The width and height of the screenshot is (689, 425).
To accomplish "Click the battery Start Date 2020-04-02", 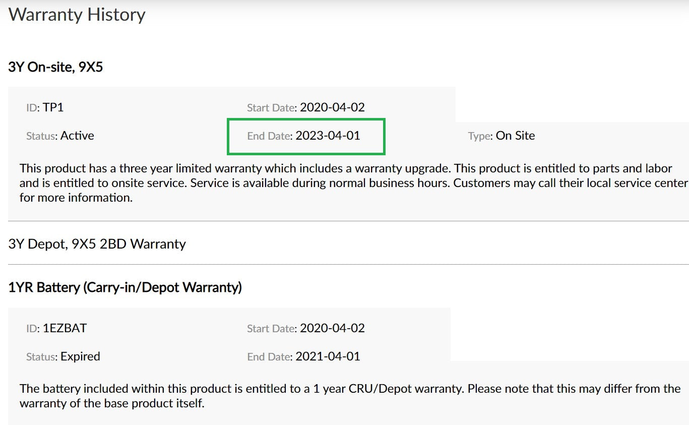I will click(x=332, y=328).
